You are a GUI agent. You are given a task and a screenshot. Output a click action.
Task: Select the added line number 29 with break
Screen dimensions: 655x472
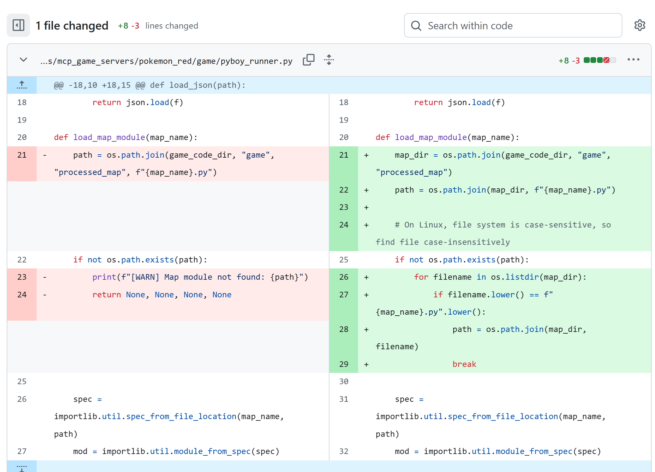click(343, 364)
